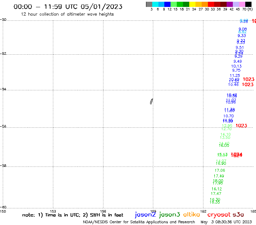The image size is (256, 225).
Task: Click the note 'Time is in UTC; SWH is in feet'
Action: point(73,215)
